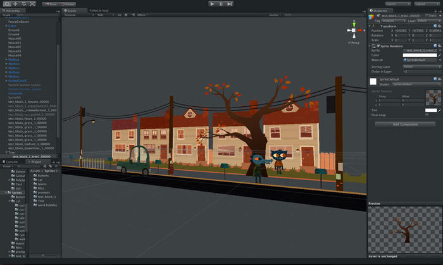This screenshot has height=265, width=443.
Task: Select the Scale tool
Action: pyautogui.click(x=32, y=4)
